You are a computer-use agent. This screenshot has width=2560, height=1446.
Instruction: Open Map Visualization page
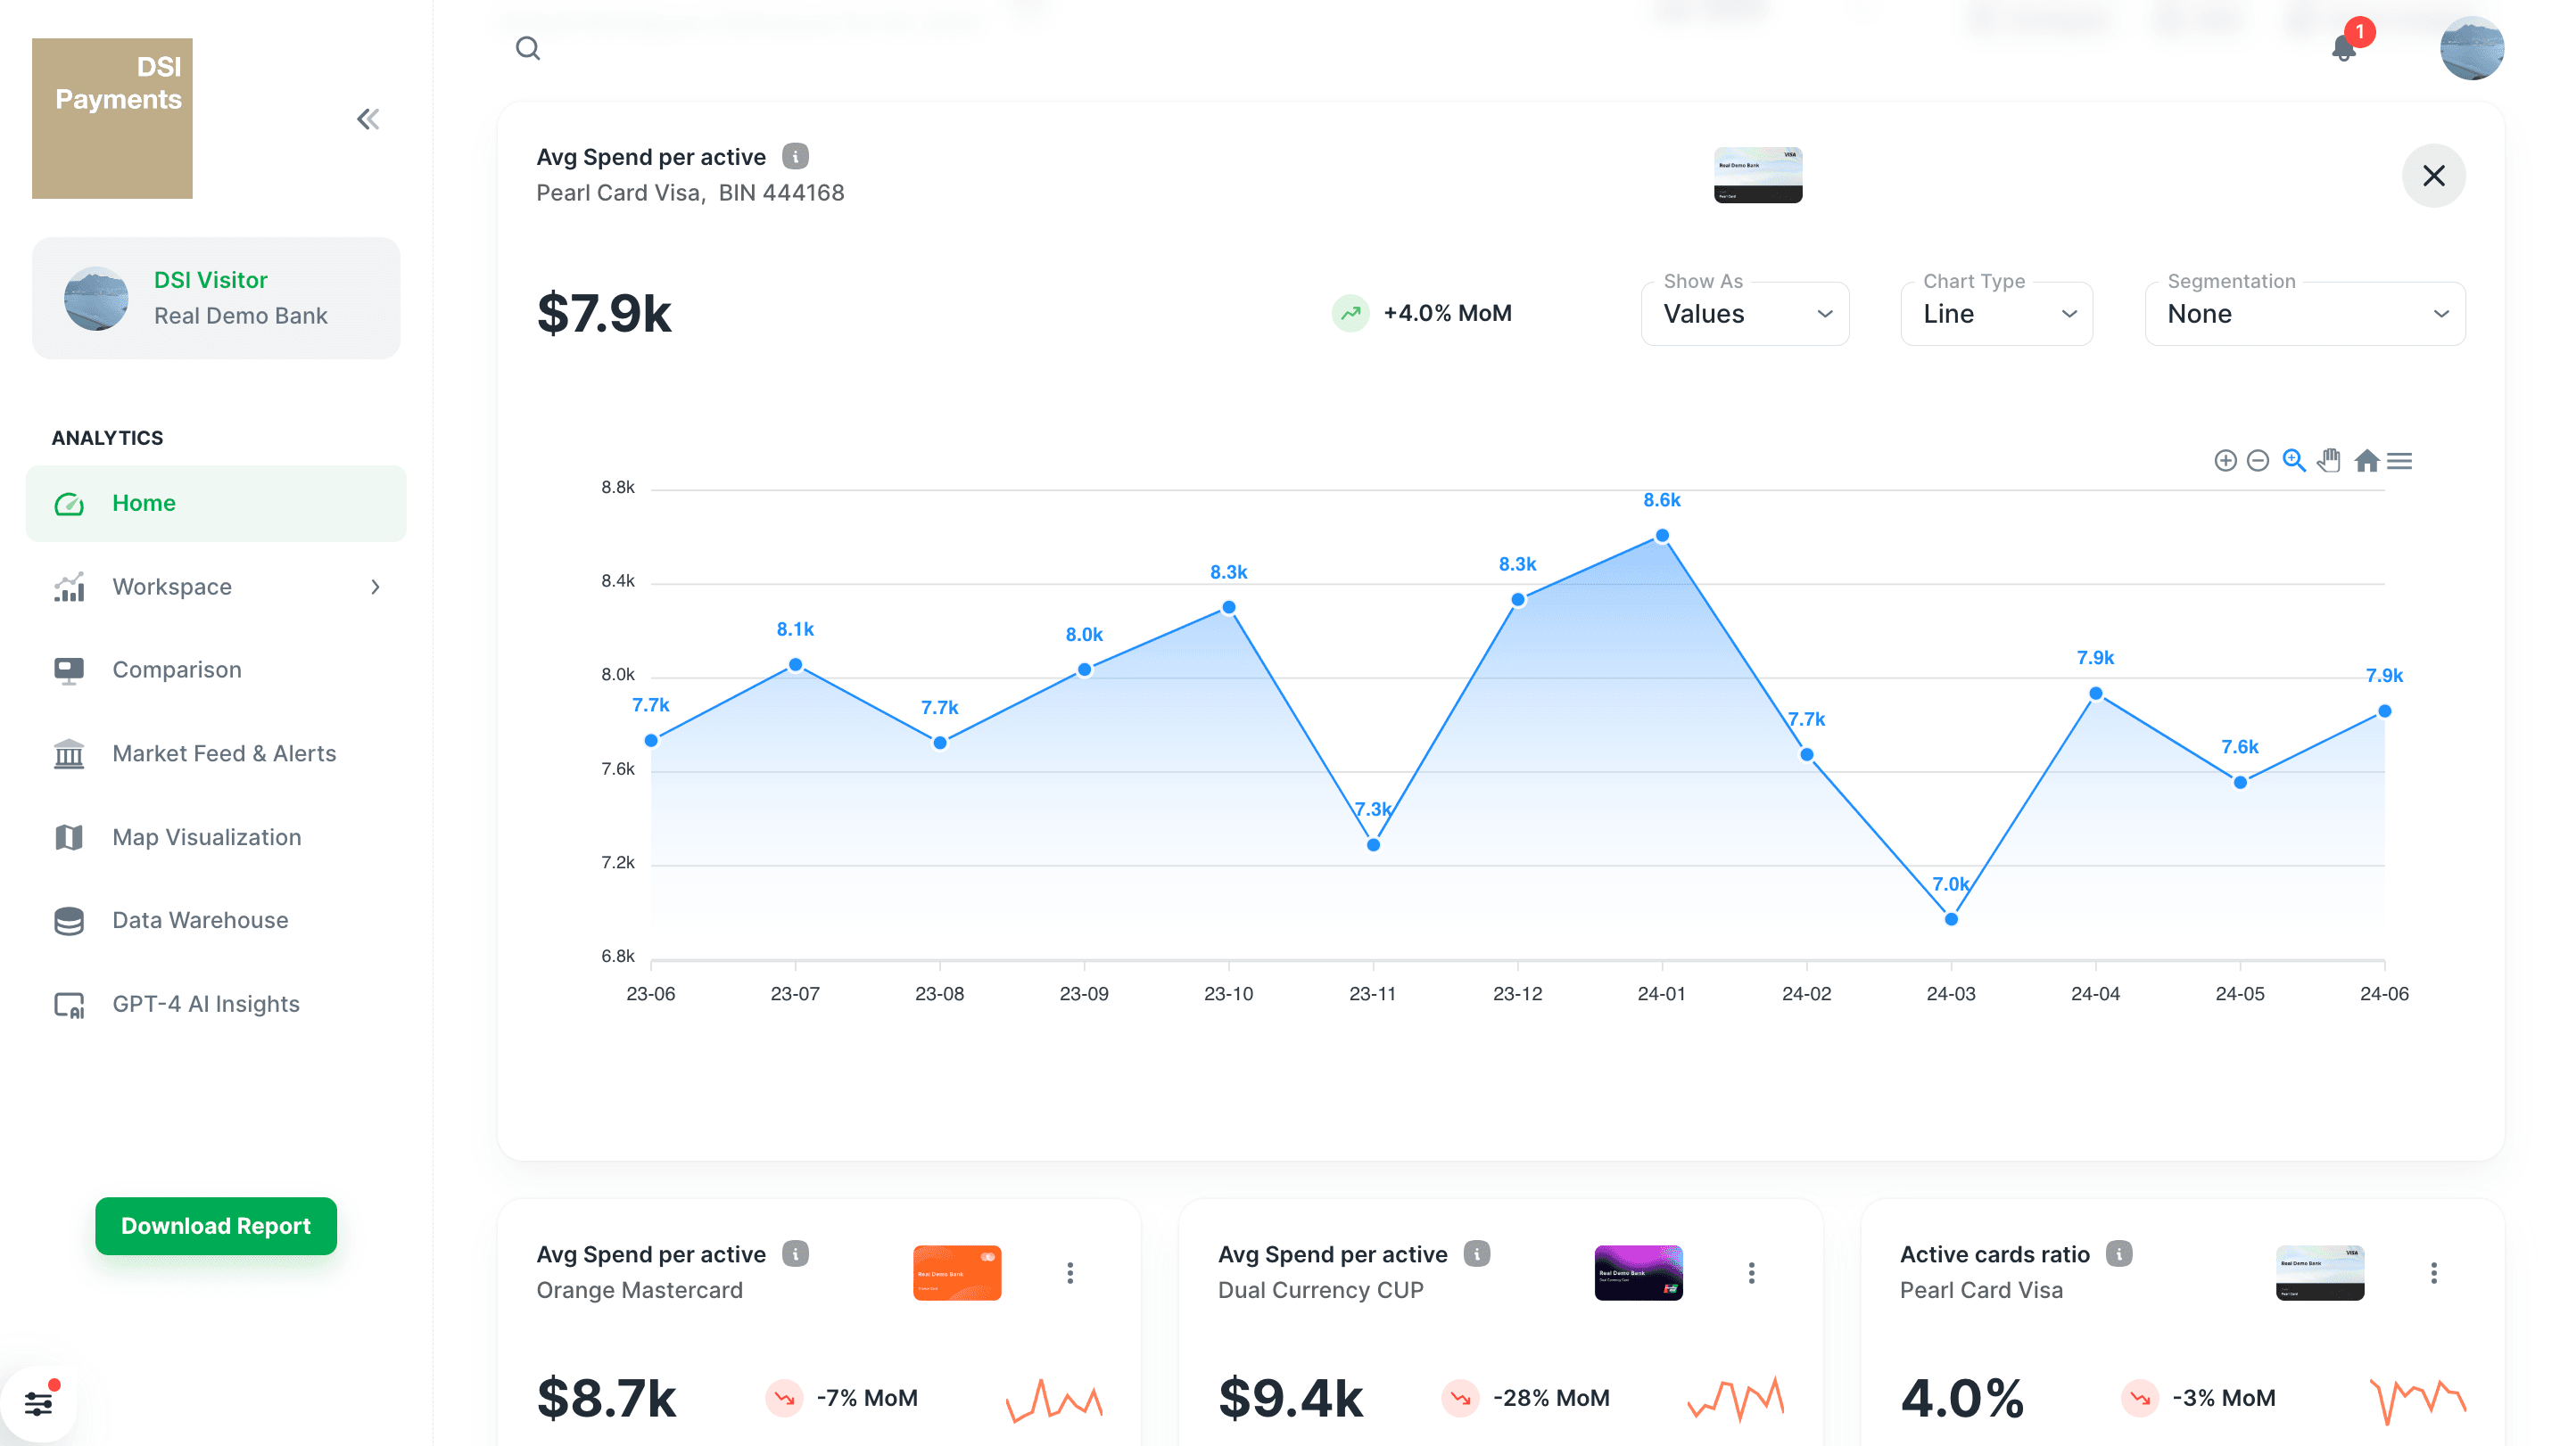tap(207, 837)
